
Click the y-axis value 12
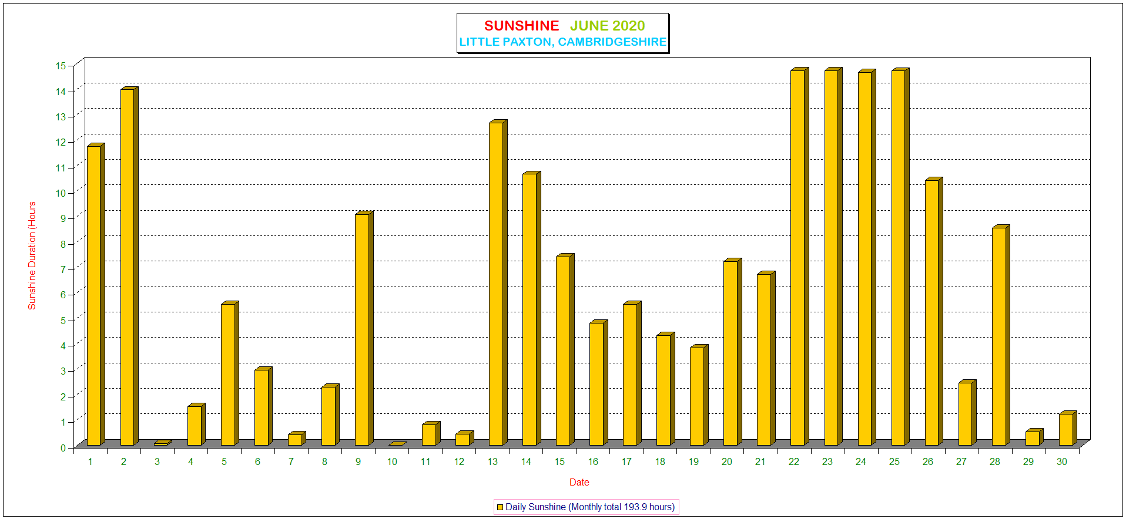[61, 142]
